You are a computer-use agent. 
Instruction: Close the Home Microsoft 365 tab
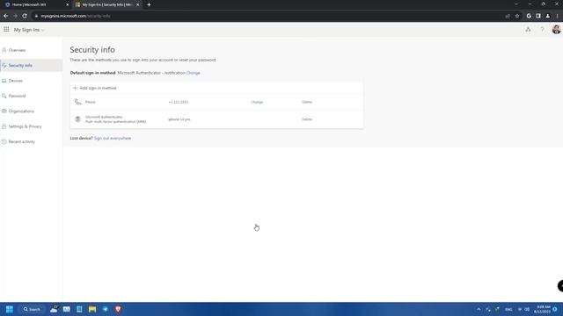[67, 4]
